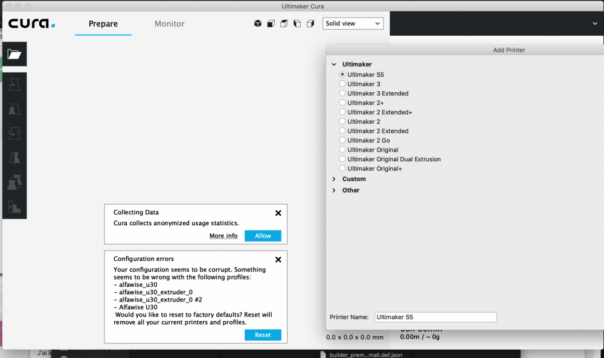Pick Ultimaker Original Dual Extrusion option
This screenshot has width=604, height=358.
pos(342,159)
